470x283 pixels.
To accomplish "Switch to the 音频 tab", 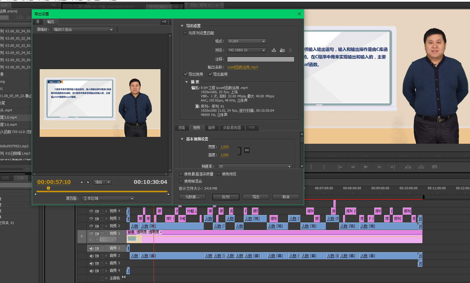I will [211, 128].
